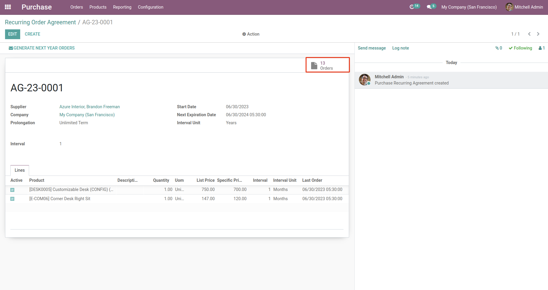The image size is (548, 290).
Task: Toggle Active checkbox for Customizable Desk line
Action: pos(12,190)
